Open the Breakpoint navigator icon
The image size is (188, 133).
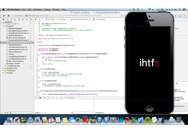[27, 19]
